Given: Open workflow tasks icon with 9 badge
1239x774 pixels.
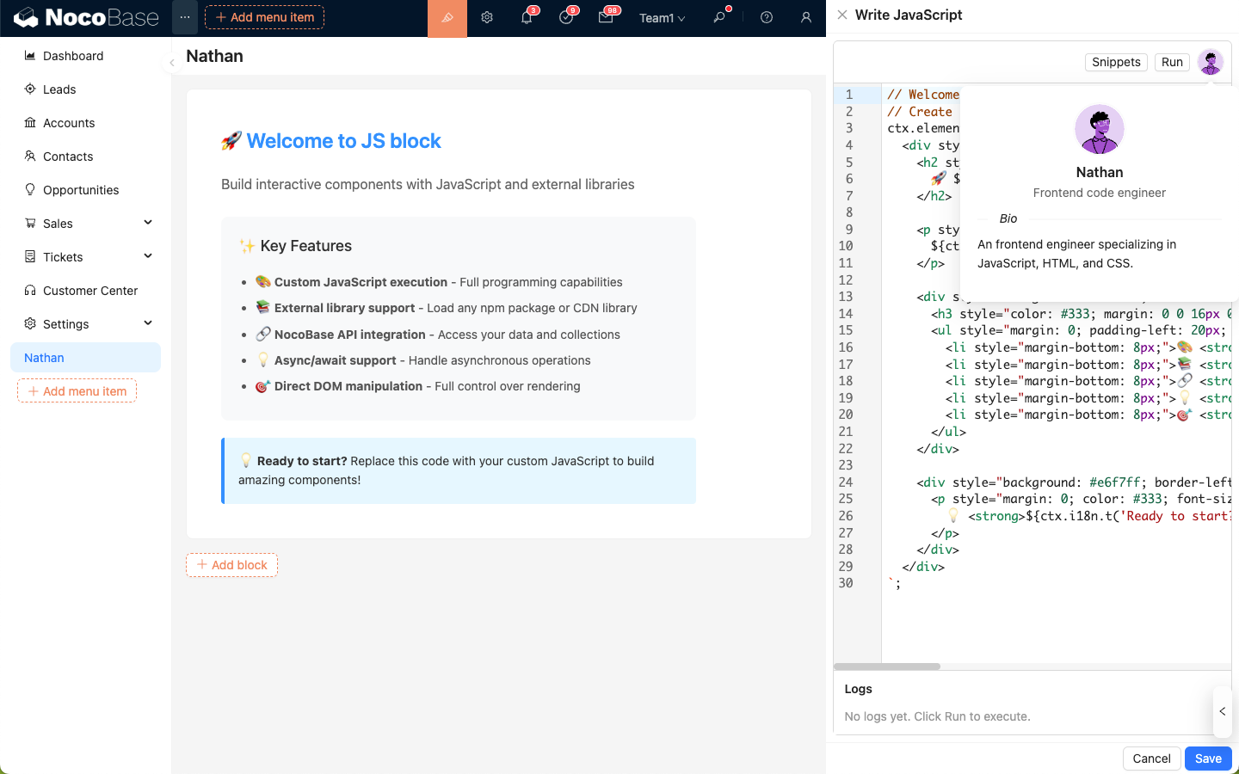Looking at the screenshot, I should pyautogui.click(x=566, y=18).
